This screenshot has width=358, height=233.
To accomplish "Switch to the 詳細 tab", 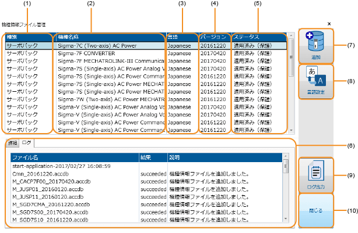I will tap(12, 143).
